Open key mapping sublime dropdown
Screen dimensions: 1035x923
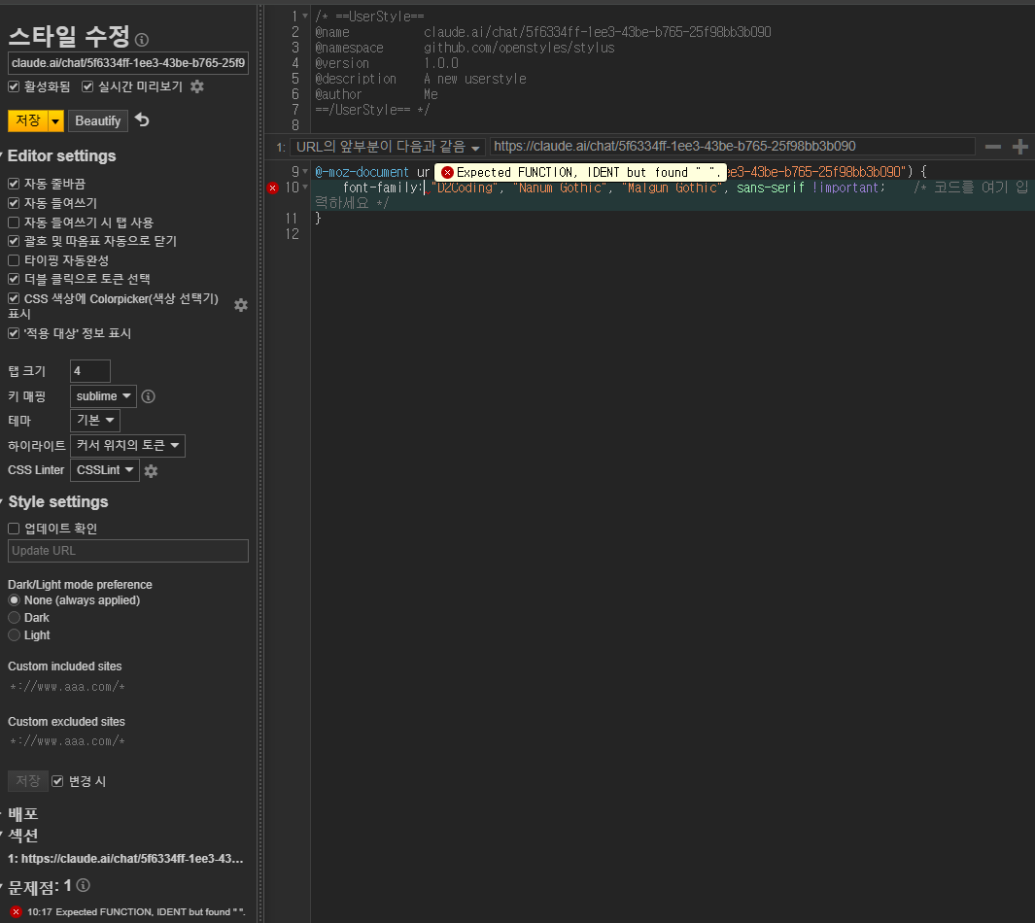point(103,395)
